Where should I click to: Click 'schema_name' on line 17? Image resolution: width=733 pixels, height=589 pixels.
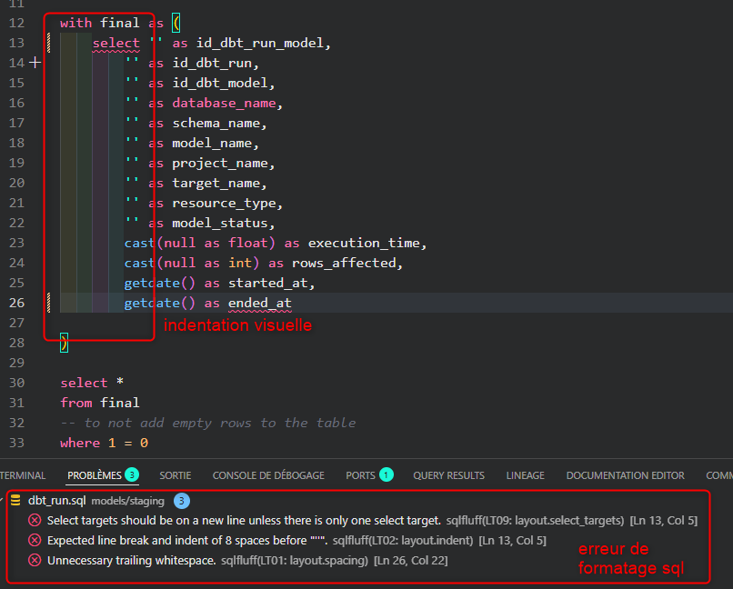[x=216, y=123]
